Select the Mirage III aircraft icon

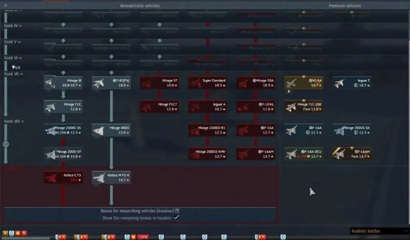50,83
